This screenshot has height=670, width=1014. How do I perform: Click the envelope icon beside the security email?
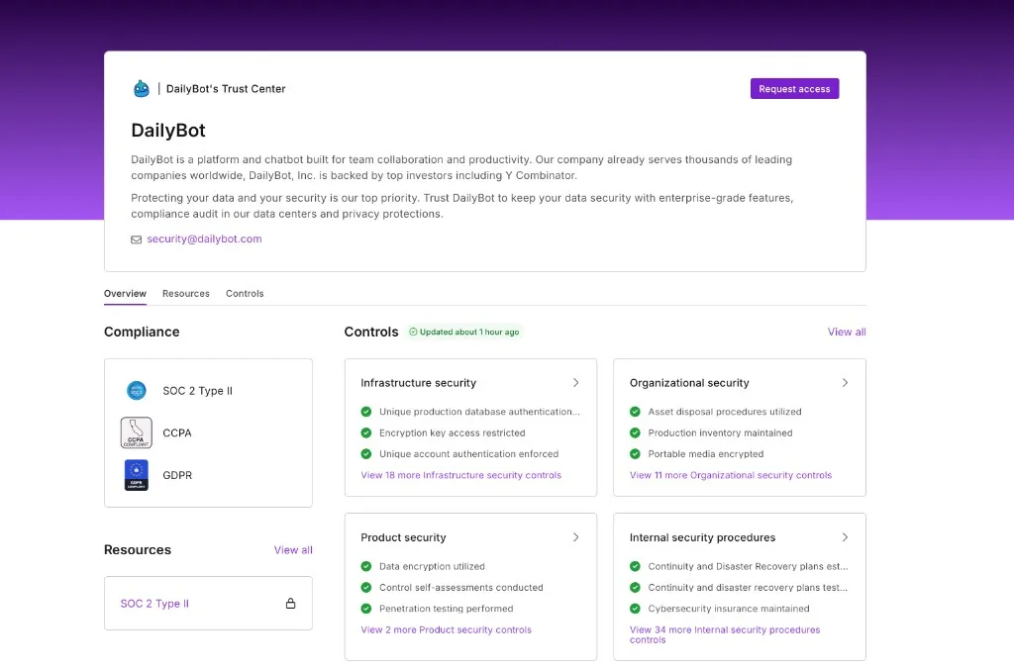136,239
